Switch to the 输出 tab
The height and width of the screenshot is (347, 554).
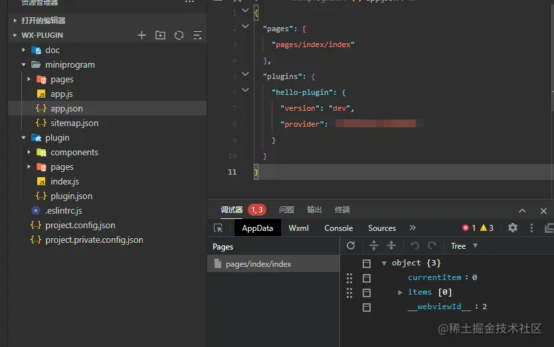tap(314, 210)
